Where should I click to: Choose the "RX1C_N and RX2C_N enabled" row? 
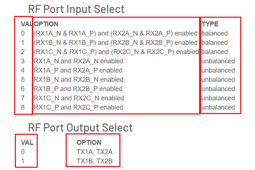pyautogui.click(x=79, y=98)
